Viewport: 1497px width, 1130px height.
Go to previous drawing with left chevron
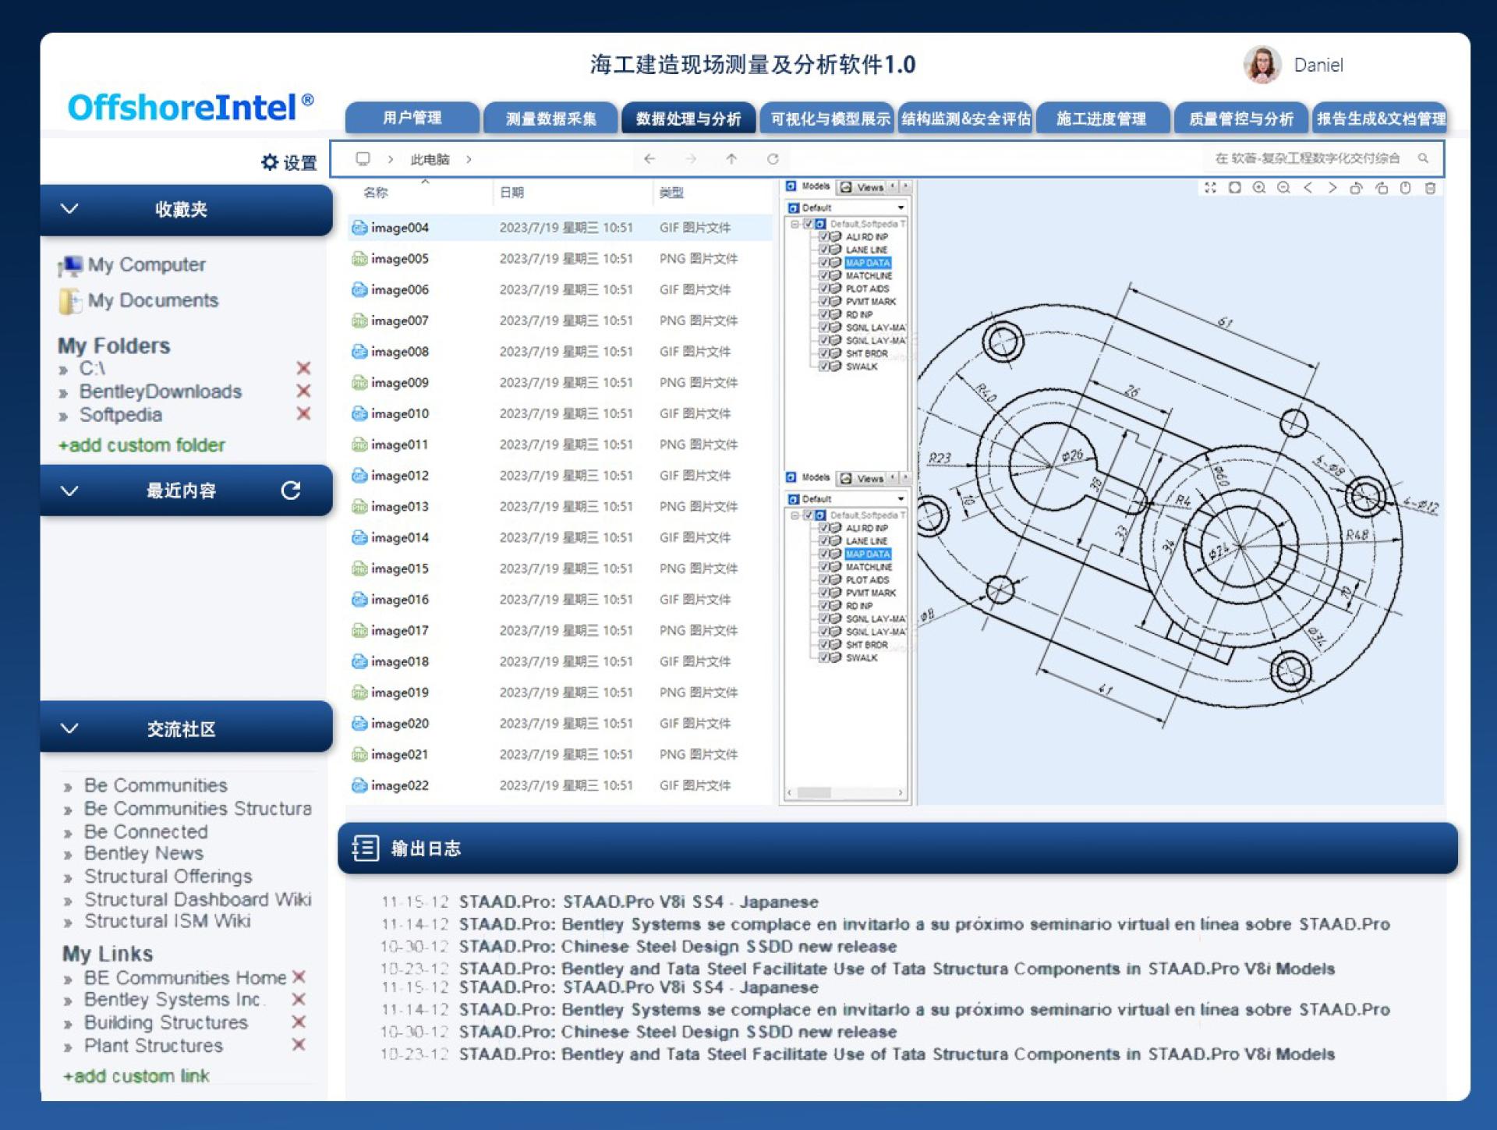pos(1308,188)
